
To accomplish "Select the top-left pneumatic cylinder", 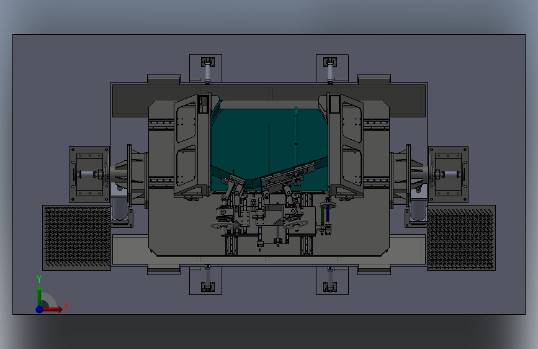I will 208,71.
